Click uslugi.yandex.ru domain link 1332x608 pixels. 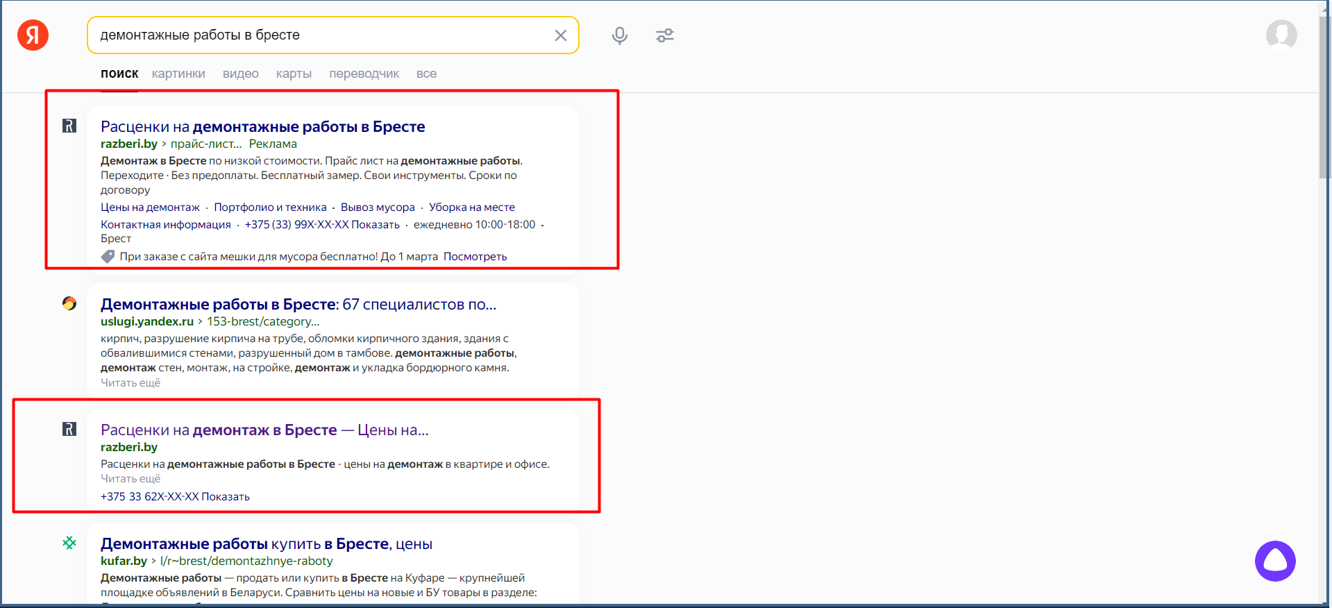147,321
